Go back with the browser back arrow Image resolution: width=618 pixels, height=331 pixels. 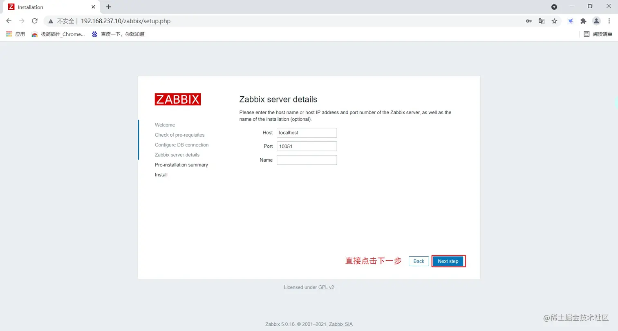coord(9,21)
